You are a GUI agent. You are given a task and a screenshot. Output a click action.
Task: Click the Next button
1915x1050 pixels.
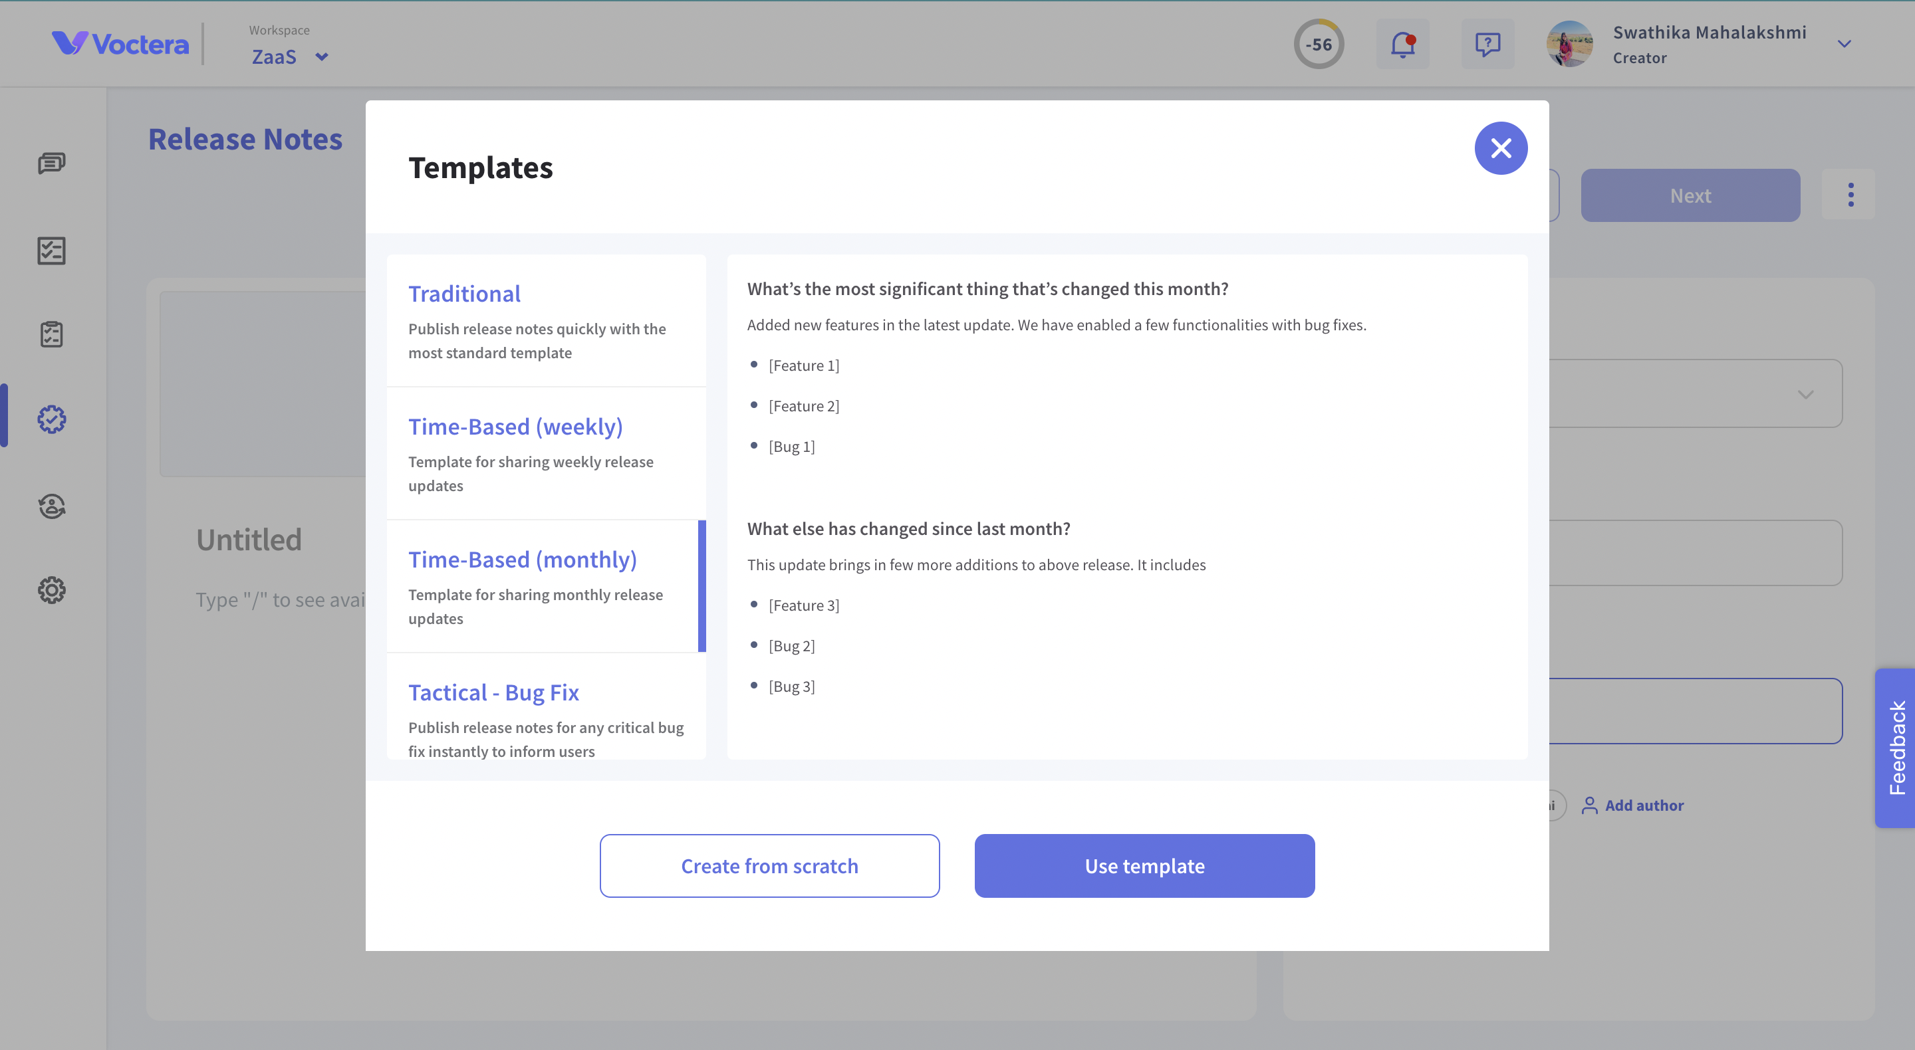(x=1690, y=195)
